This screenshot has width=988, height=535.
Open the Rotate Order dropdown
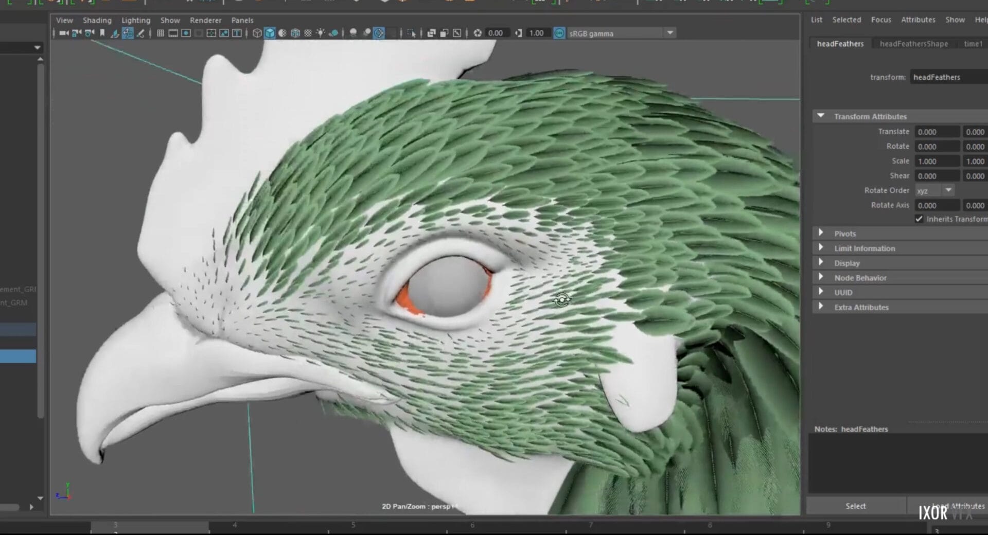tap(934, 190)
